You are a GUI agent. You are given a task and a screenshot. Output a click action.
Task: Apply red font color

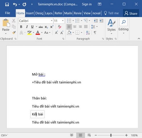pos(38,33)
